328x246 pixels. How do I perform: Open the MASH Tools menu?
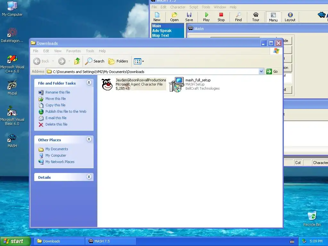[206, 7]
